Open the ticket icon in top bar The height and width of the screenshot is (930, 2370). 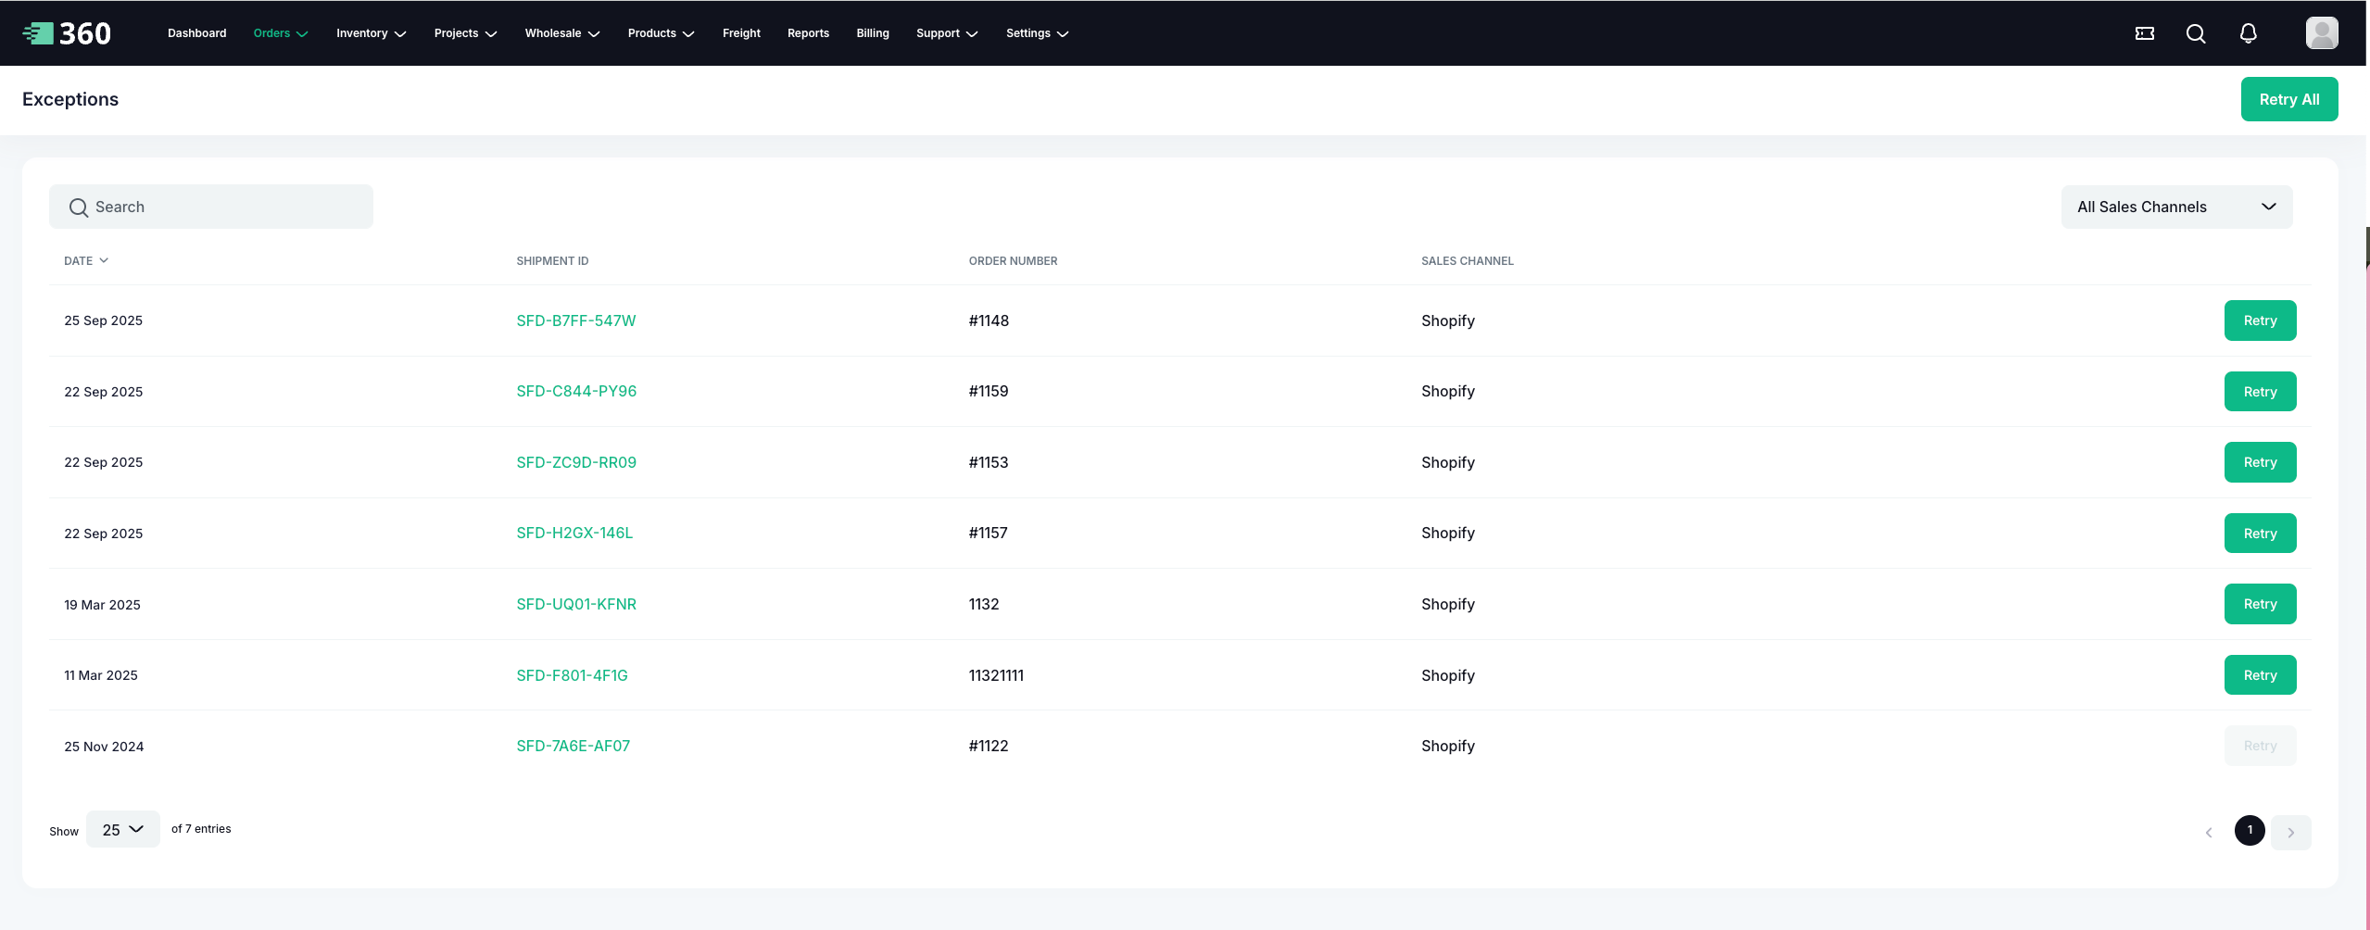click(2144, 33)
